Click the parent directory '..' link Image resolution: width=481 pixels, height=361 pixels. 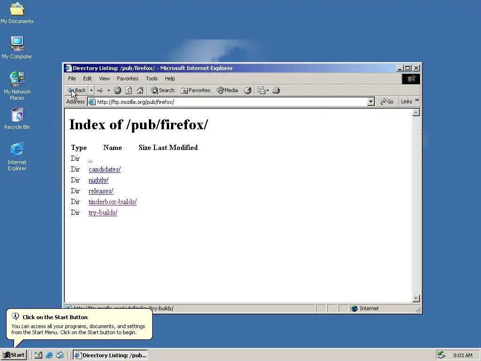coord(91,159)
